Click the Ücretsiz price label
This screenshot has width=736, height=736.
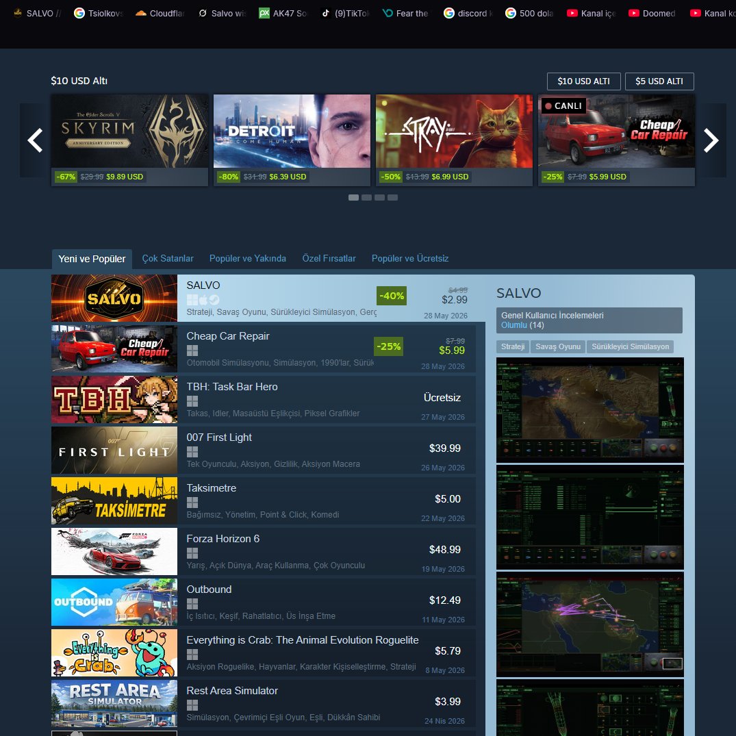(442, 398)
